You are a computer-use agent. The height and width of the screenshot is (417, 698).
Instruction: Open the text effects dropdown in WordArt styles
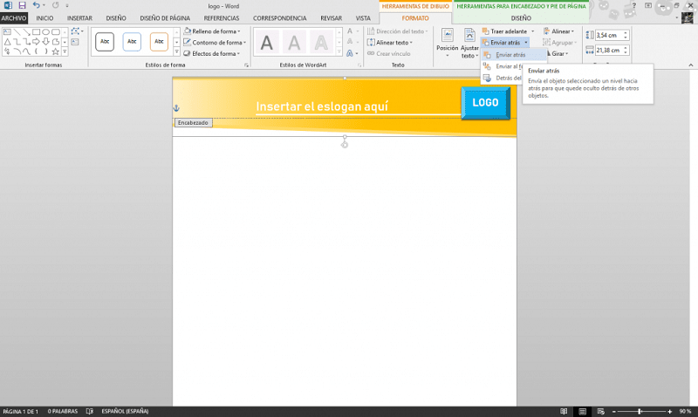(352, 53)
